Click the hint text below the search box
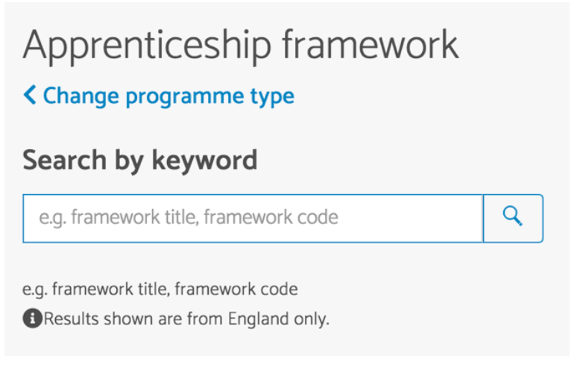This screenshot has height=367, width=580. tap(160, 289)
